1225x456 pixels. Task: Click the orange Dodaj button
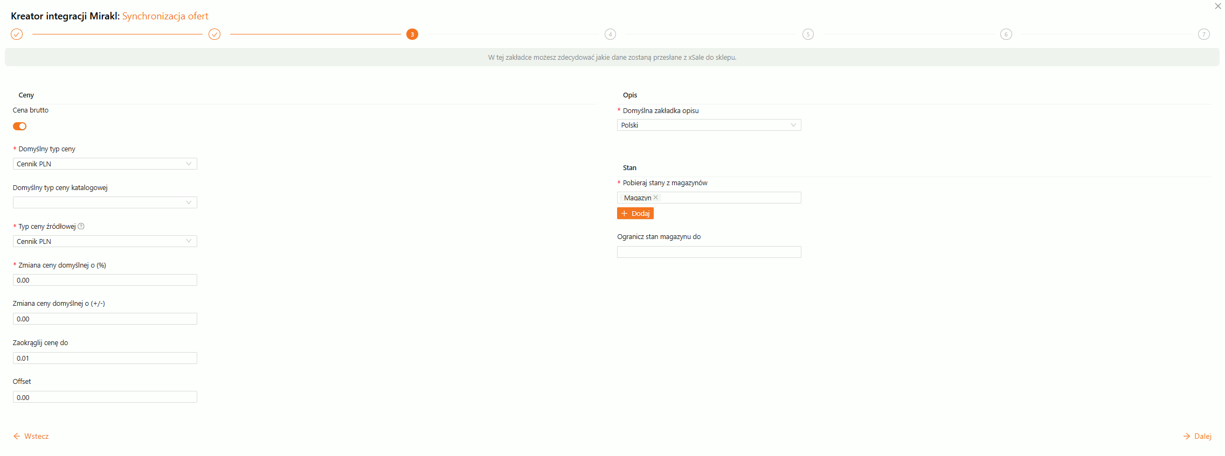click(635, 214)
